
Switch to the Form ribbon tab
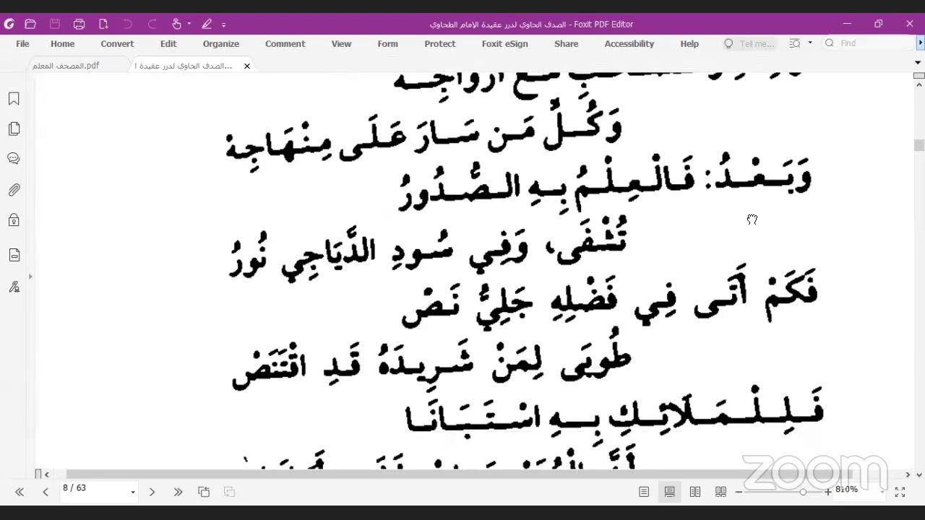(388, 43)
